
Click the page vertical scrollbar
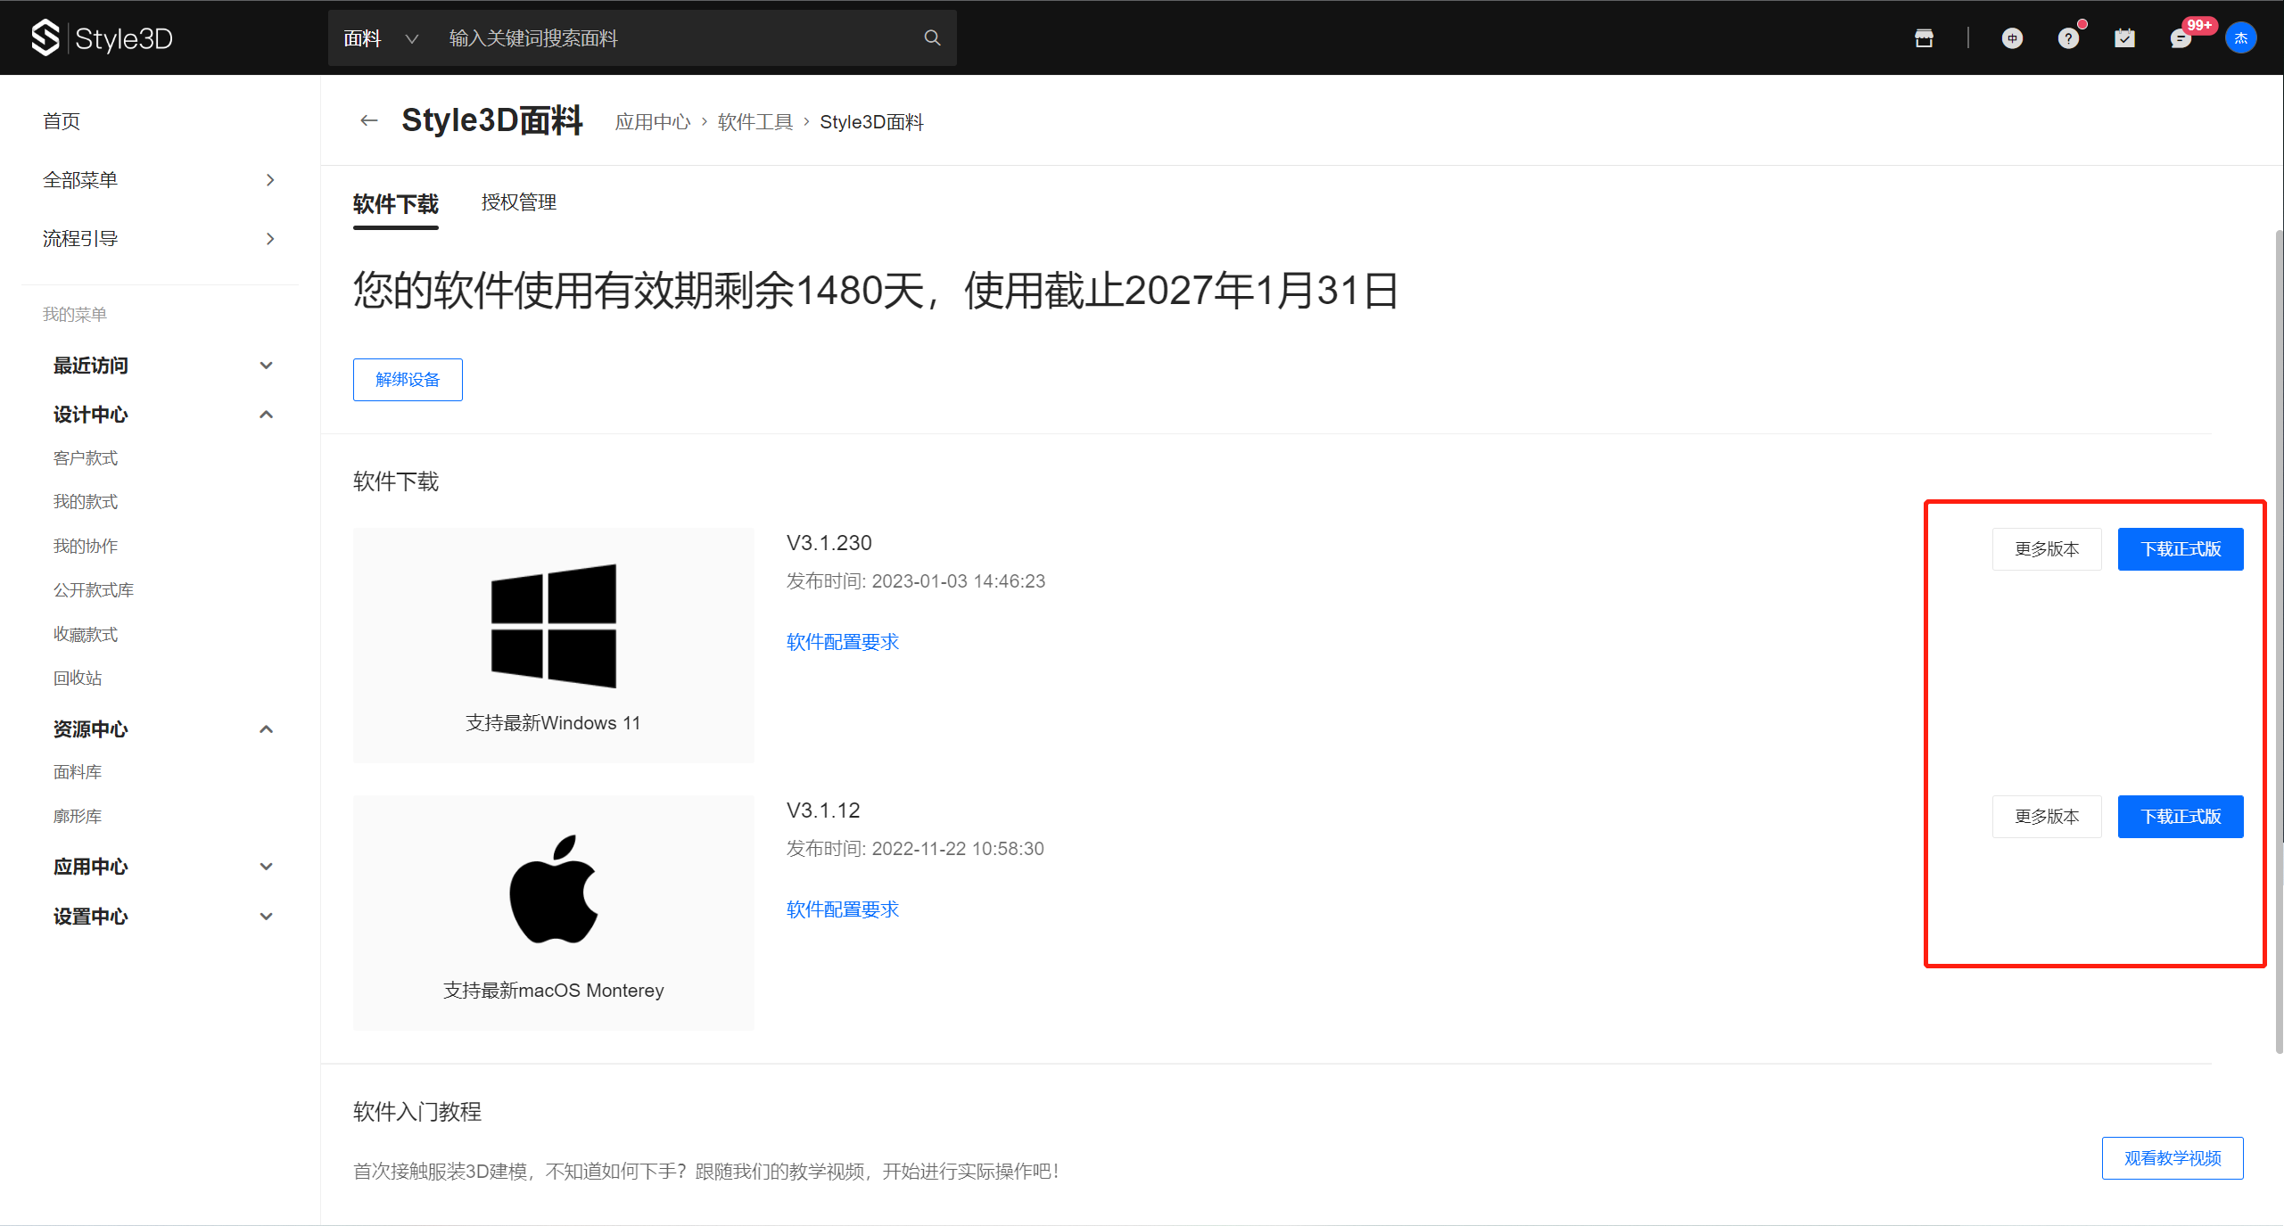(2279, 642)
